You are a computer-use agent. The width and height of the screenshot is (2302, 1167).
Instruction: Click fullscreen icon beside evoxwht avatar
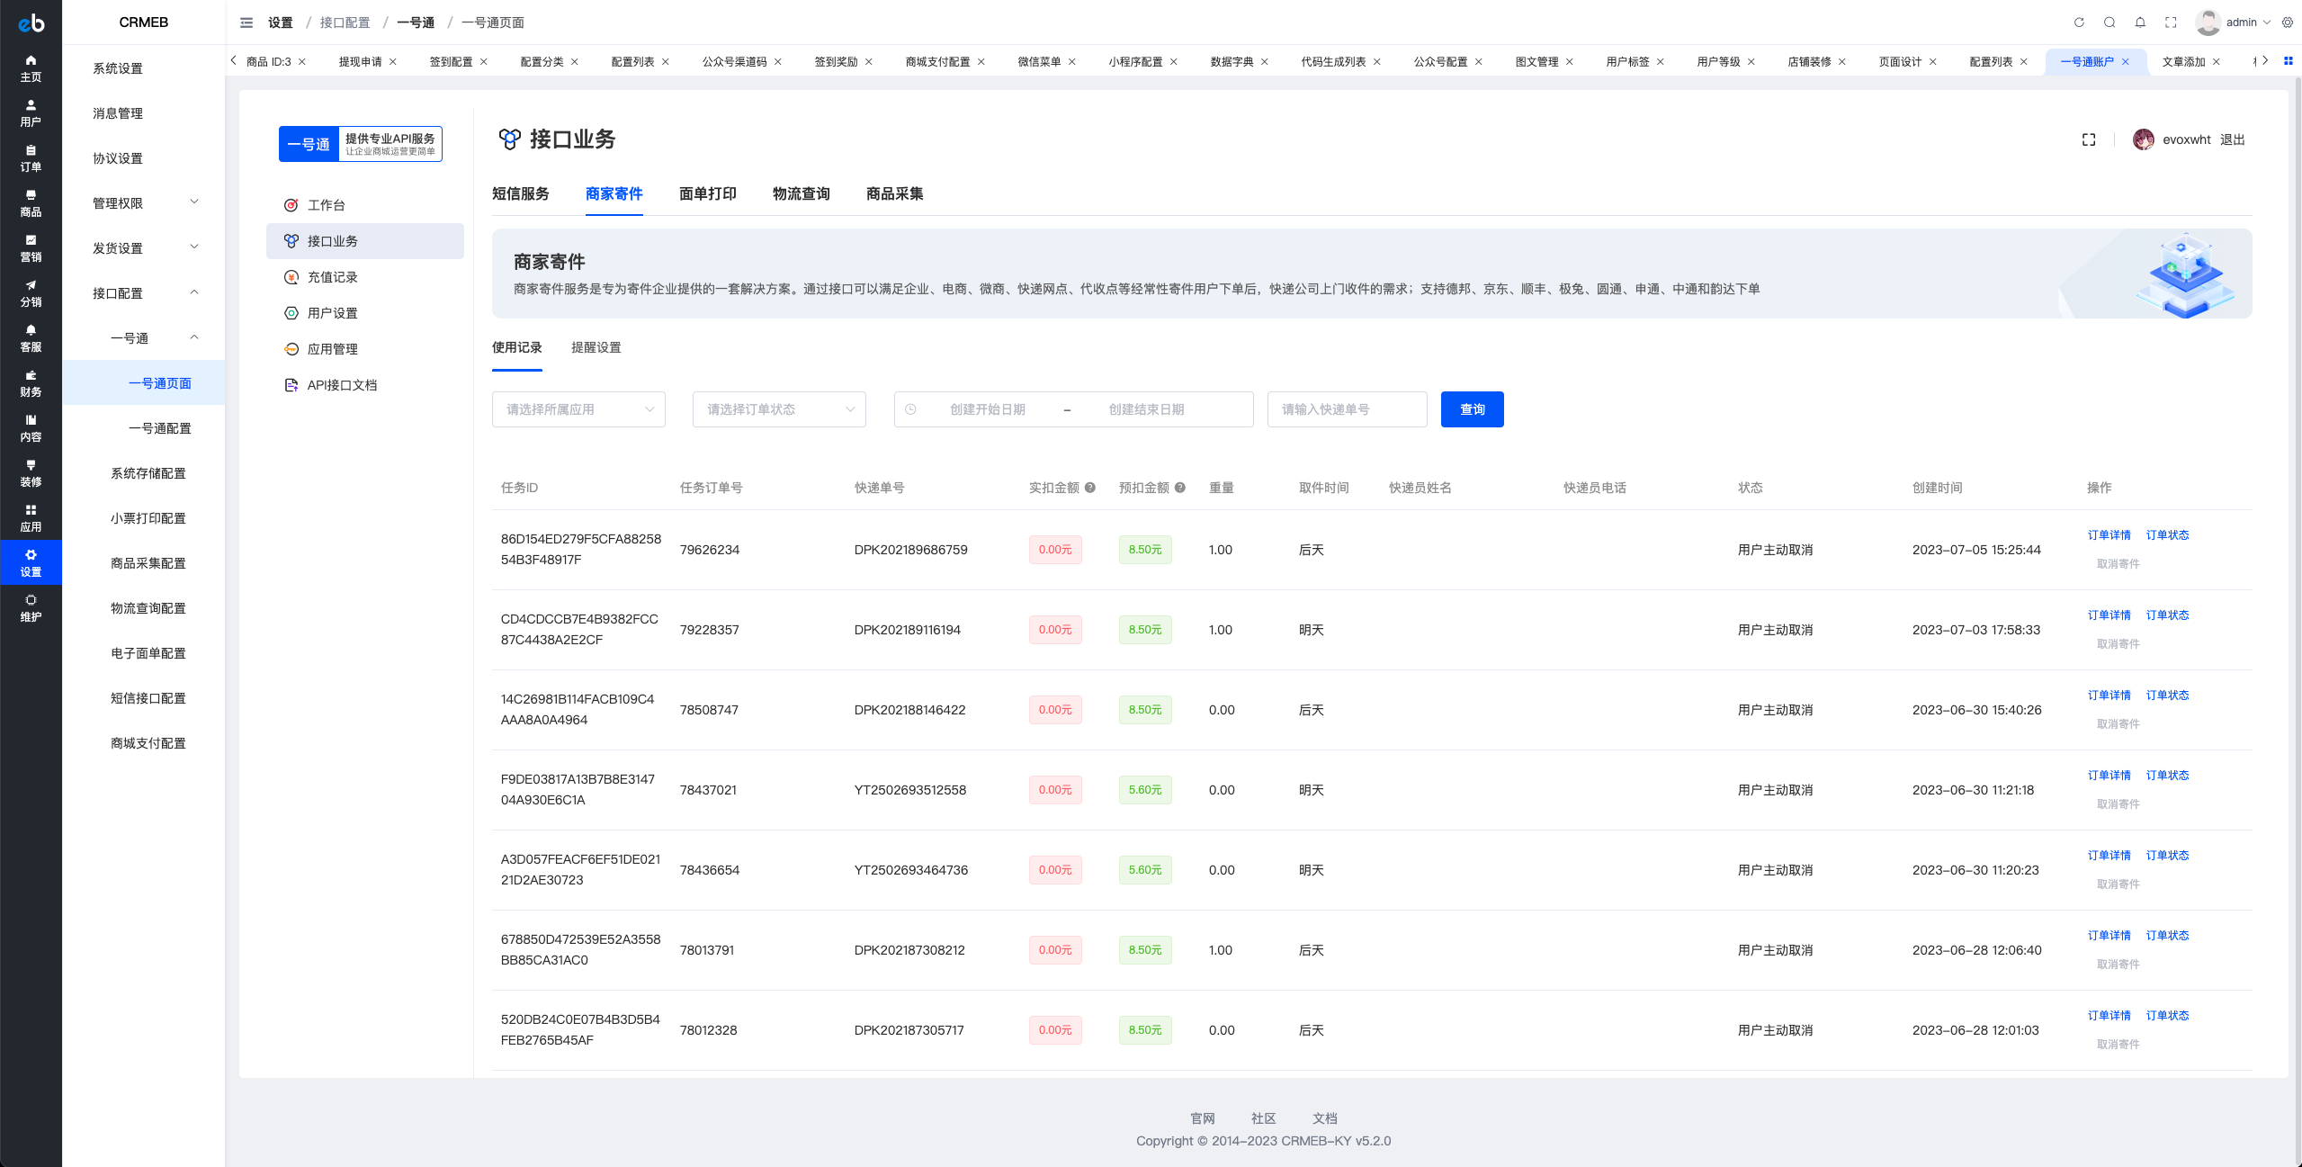pos(2089,139)
